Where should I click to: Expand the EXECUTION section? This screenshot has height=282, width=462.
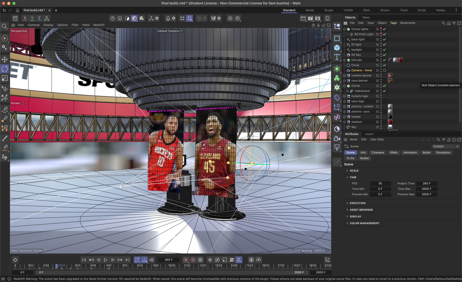(x=347, y=203)
